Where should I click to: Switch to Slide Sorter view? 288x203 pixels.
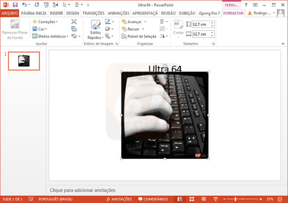coord(192,199)
